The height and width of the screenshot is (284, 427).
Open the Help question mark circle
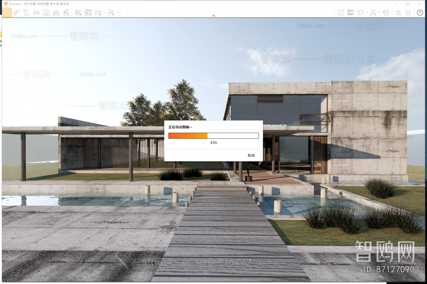(x=420, y=13)
